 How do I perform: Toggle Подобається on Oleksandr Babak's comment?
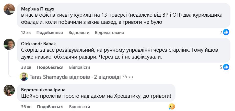point(50,67)
